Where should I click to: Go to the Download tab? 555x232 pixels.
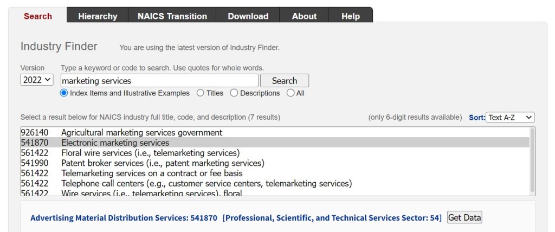pyautogui.click(x=248, y=16)
